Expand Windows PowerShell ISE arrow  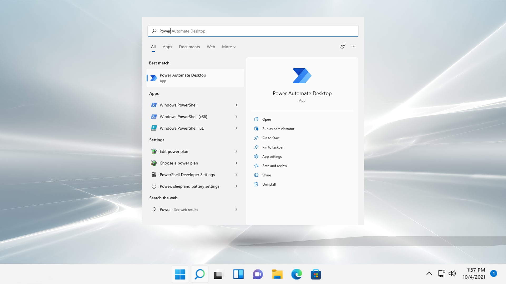(236, 128)
